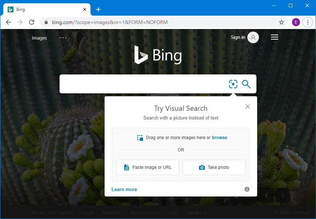
Task: Open the visual search camera icon
Action: 233,84
